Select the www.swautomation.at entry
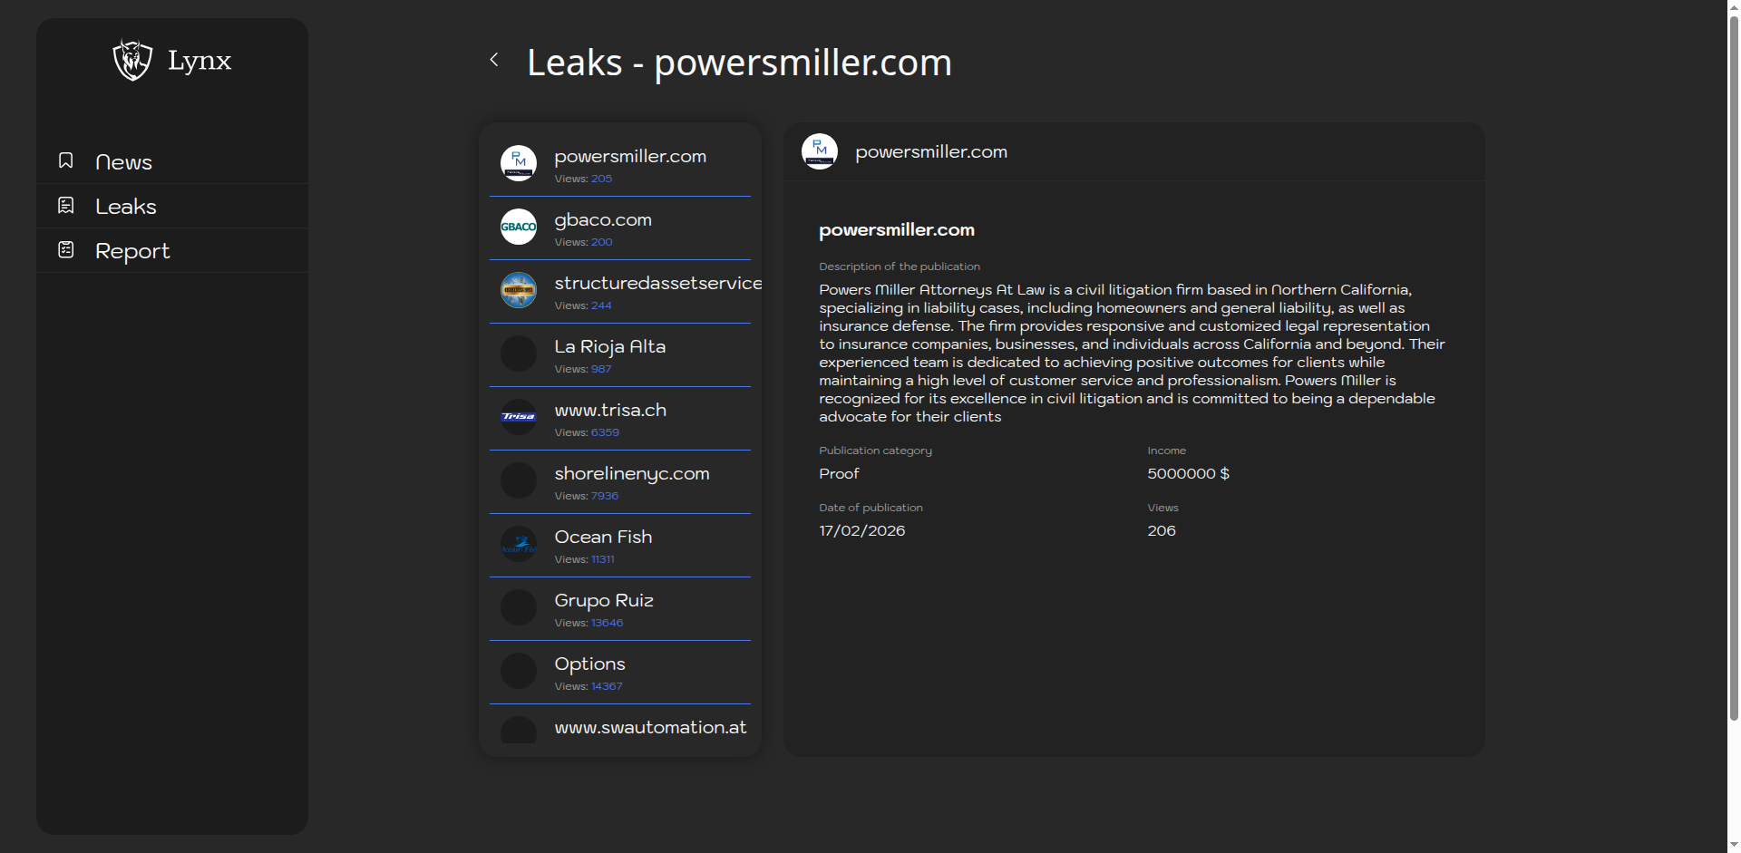The width and height of the screenshot is (1741, 853). click(x=650, y=728)
